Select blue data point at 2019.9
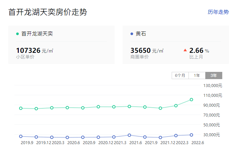The height and width of the screenshot is (151, 231). 21,136
